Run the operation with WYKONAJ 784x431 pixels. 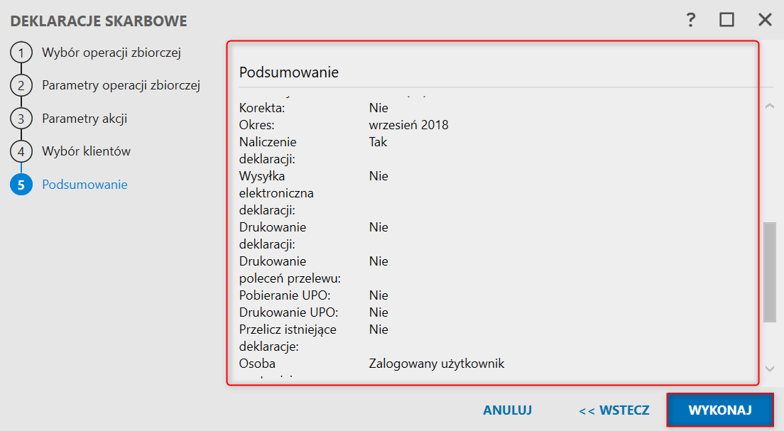click(720, 410)
